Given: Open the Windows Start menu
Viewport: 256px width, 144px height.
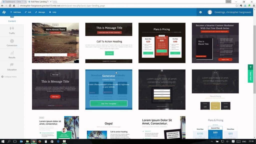Looking at the screenshot, I should click(x=3, y=141).
